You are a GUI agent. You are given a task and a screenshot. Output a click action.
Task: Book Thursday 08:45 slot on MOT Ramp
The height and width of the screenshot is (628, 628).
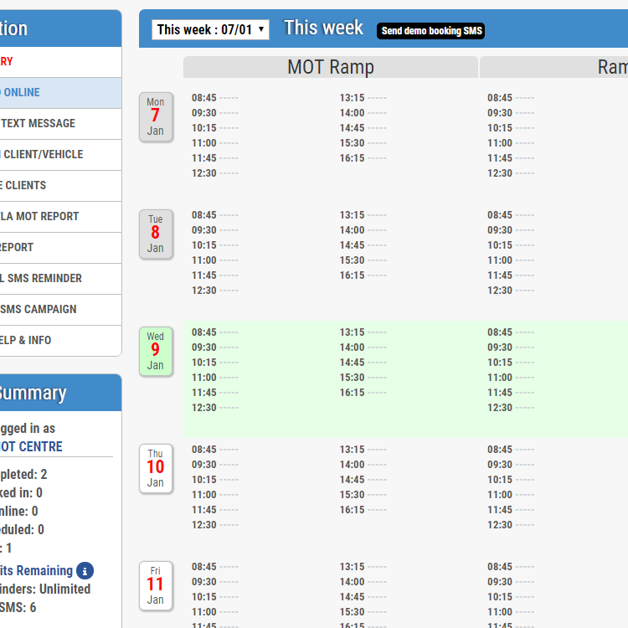215,450
